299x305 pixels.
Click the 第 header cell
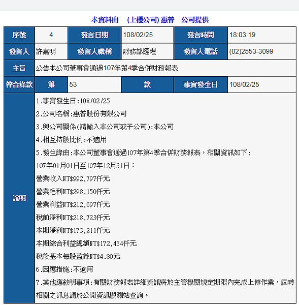point(51,84)
